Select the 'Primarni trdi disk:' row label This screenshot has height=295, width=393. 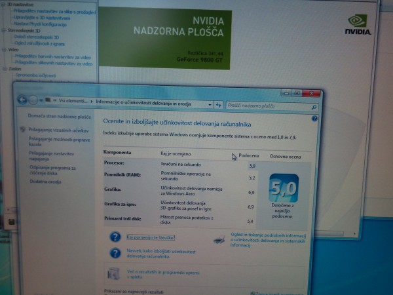(x=122, y=218)
